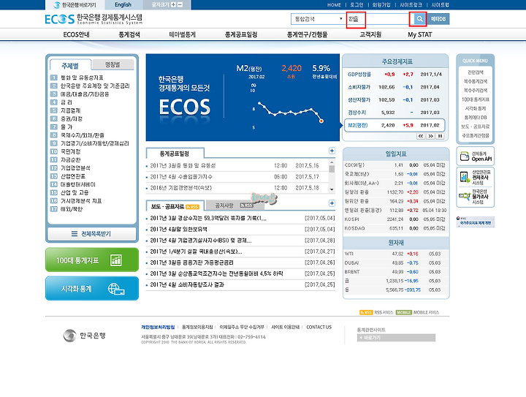Click into the search text field
Viewport: 526px width, 397px height.
378,19
